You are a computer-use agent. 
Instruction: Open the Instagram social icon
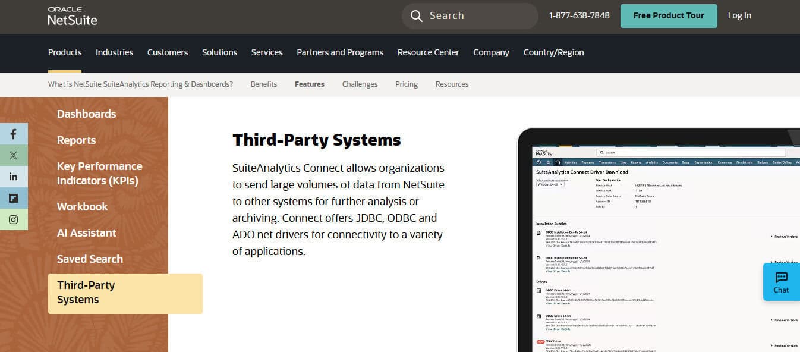14,219
